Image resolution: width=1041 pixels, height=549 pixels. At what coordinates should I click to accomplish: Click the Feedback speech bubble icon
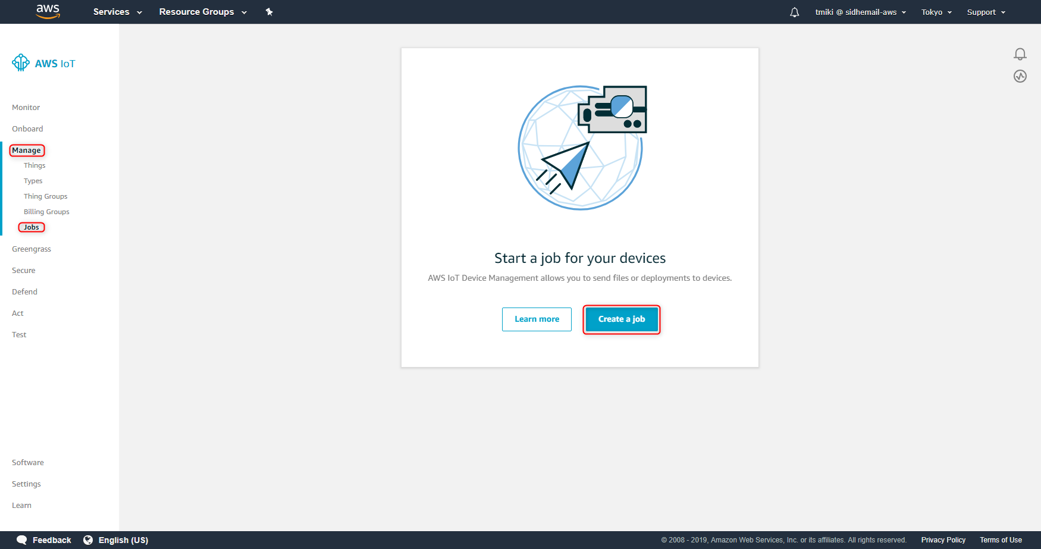coord(22,540)
